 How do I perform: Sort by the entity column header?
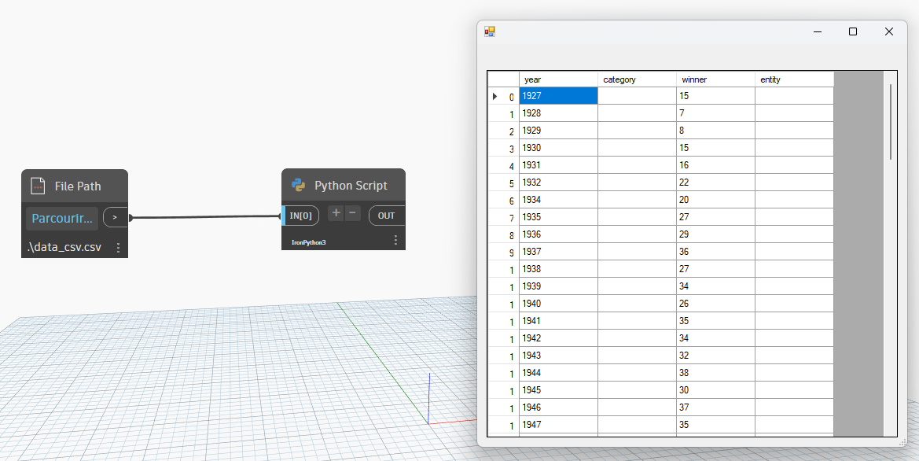(794, 79)
